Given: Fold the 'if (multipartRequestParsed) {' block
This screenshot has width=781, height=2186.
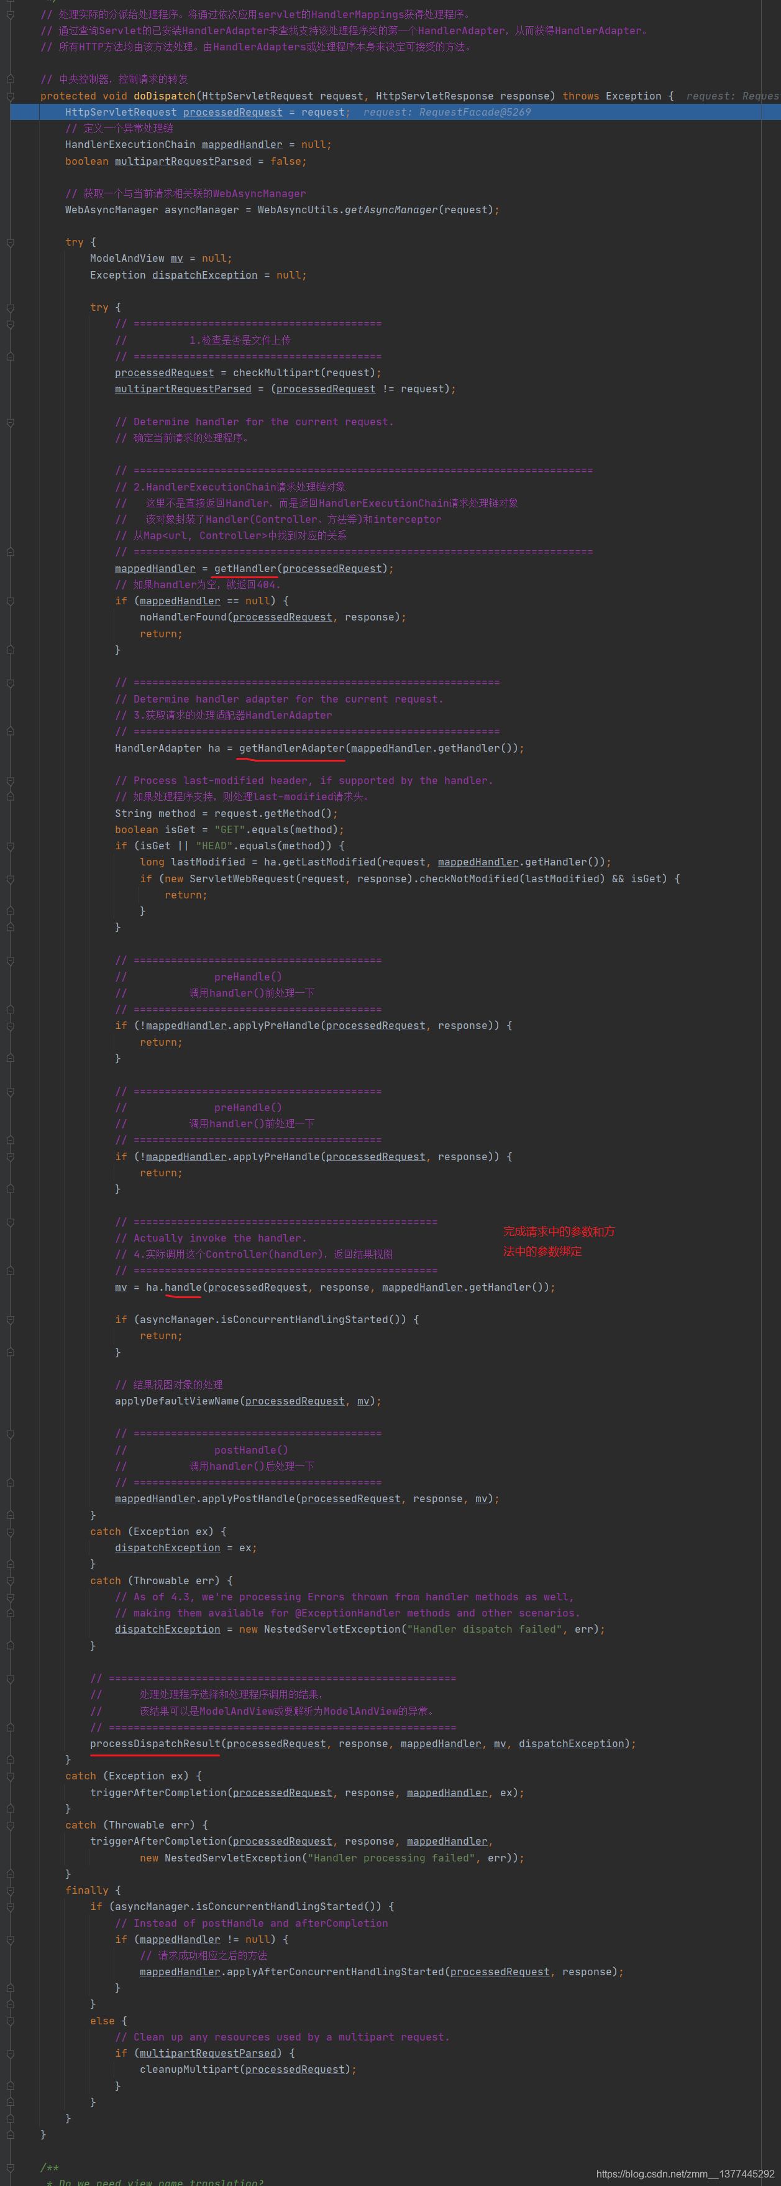Looking at the screenshot, I should coord(10,2054).
